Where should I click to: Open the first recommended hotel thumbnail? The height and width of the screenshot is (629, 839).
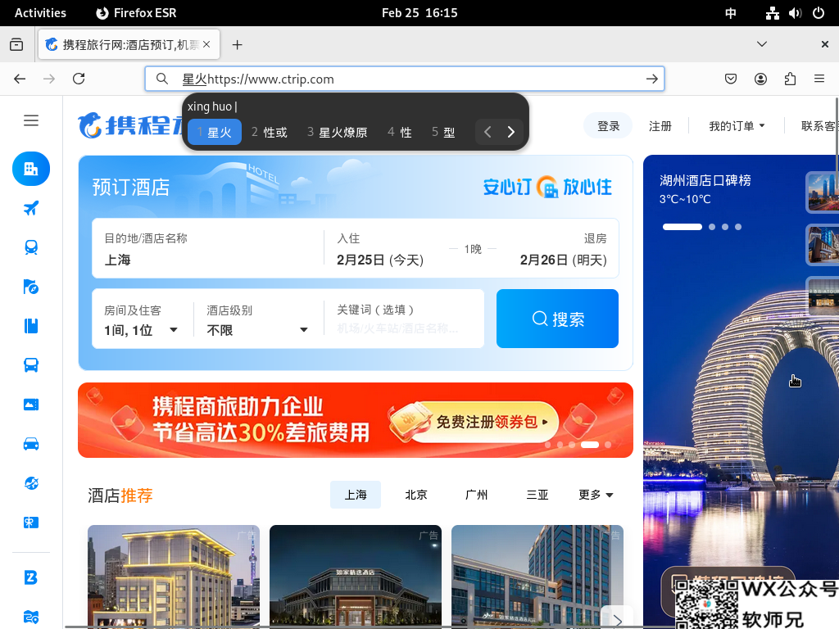click(174, 577)
